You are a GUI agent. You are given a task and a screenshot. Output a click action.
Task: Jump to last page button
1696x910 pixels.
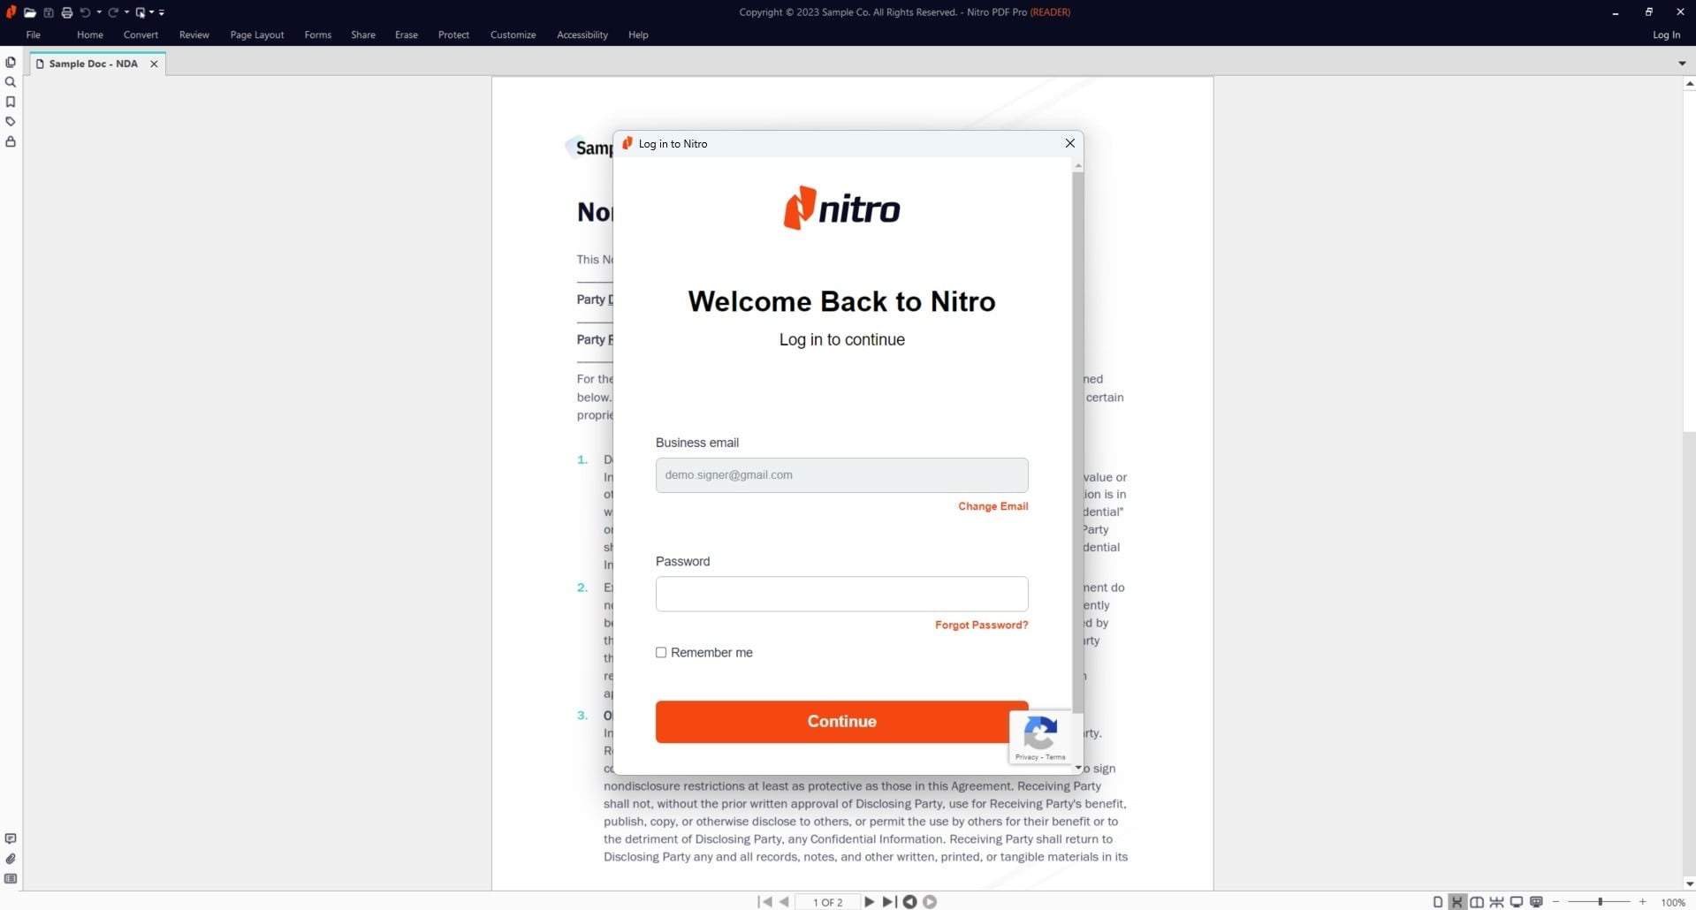(x=889, y=901)
